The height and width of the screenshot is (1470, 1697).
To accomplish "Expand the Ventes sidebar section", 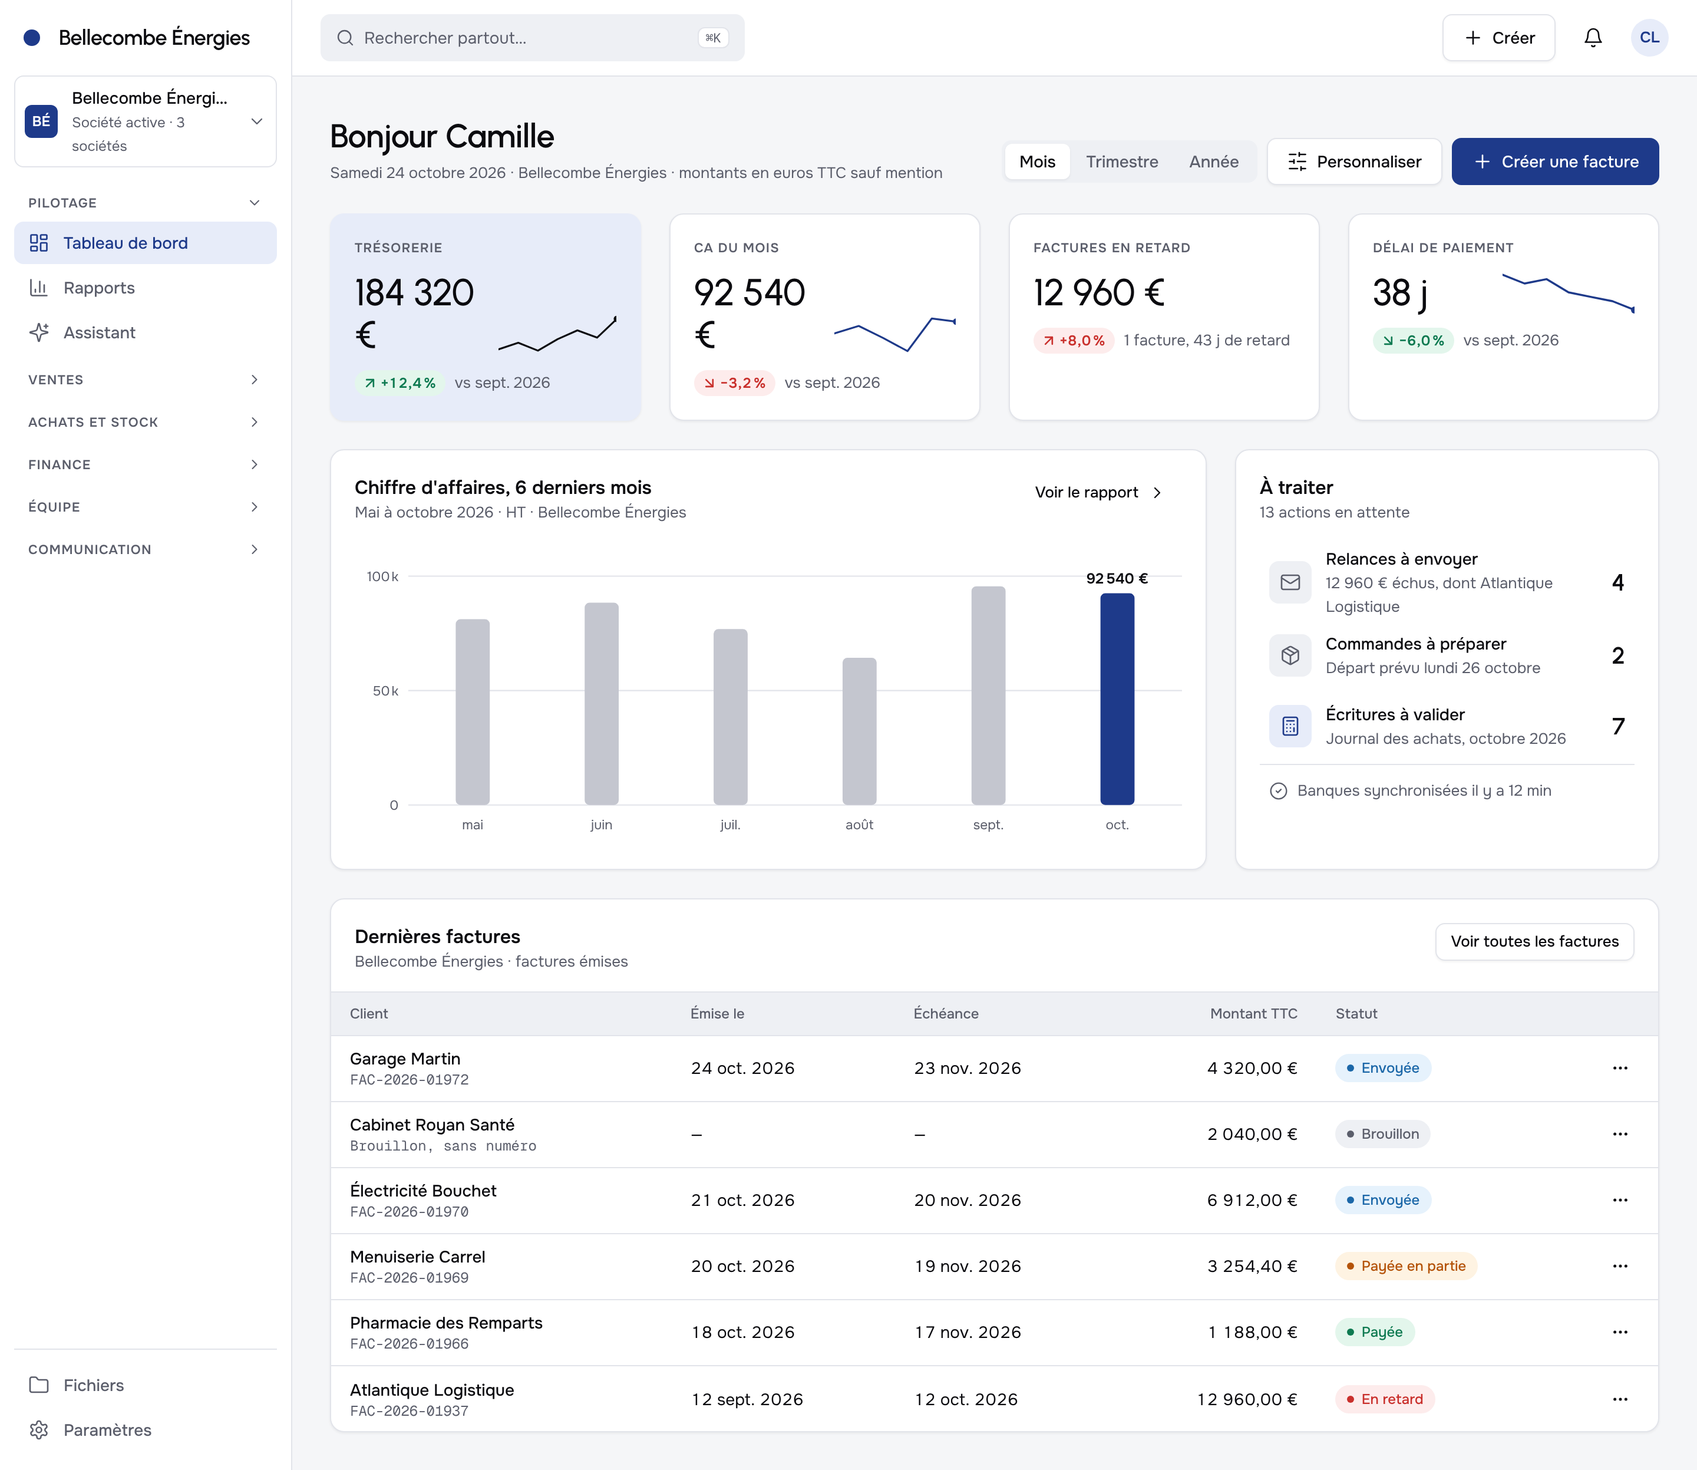I will [145, 380].
